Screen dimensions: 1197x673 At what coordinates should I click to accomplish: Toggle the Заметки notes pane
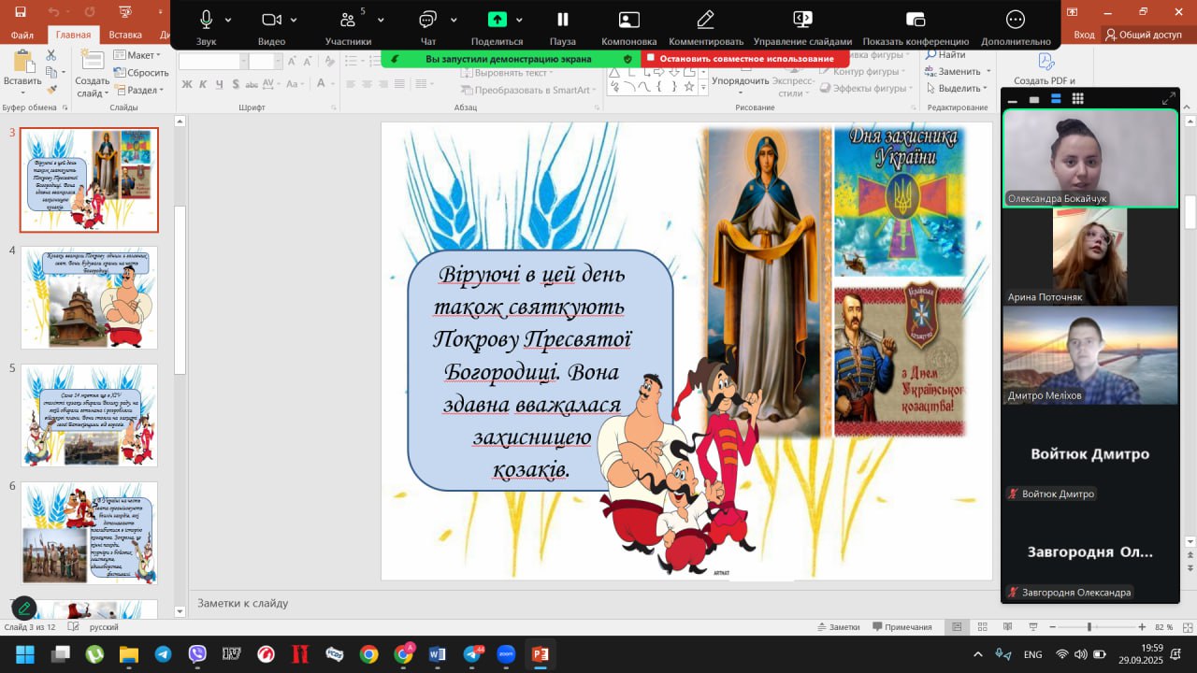[838, 627]
